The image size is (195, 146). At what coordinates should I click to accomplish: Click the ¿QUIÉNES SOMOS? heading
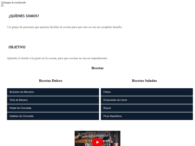pos(24,16)
